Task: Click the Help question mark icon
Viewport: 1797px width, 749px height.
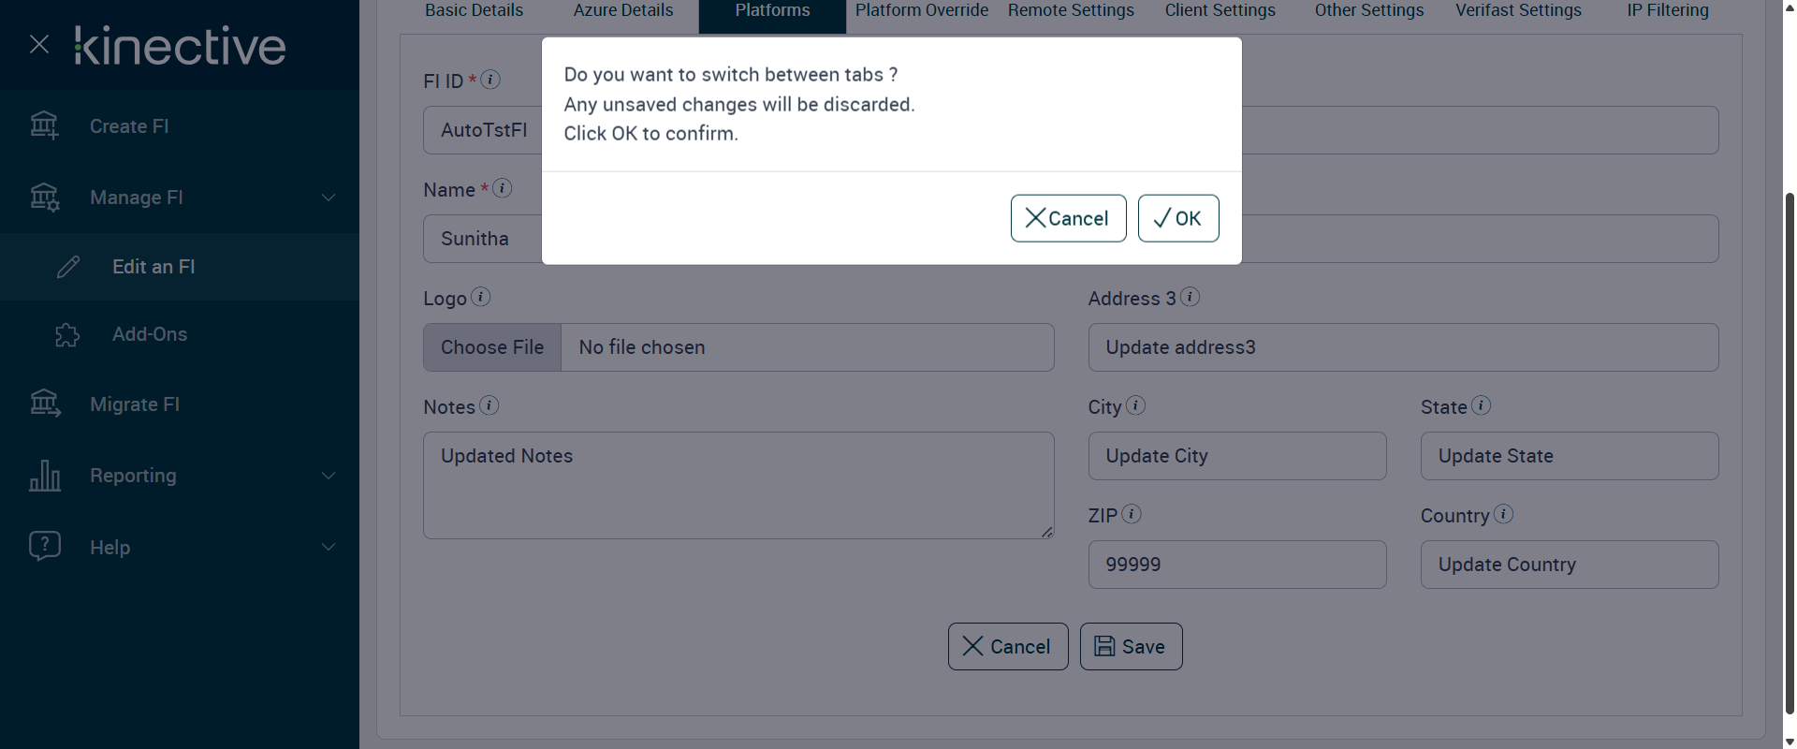Action: 44,546
